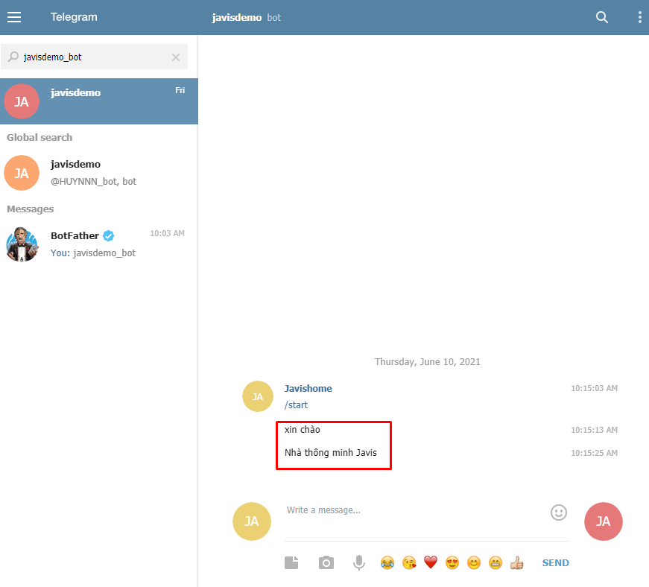Open global result javisdemo @HUYNNN_bot
The image size is (649, 587).
click(99, 173)
